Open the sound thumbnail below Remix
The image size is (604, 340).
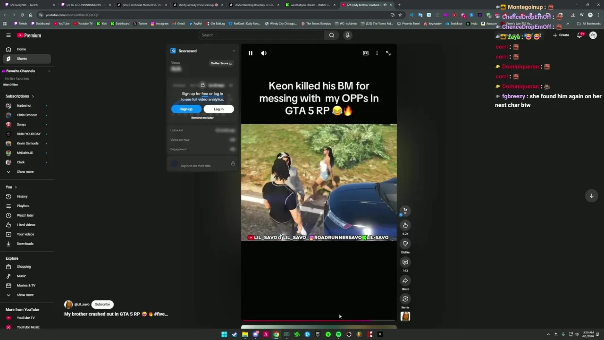pyautogui.click(x=405, y=316)
